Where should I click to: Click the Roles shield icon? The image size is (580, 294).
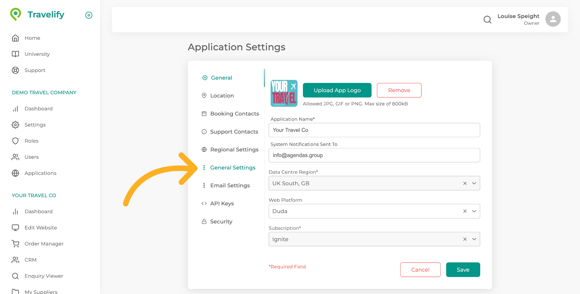(15, 141)
